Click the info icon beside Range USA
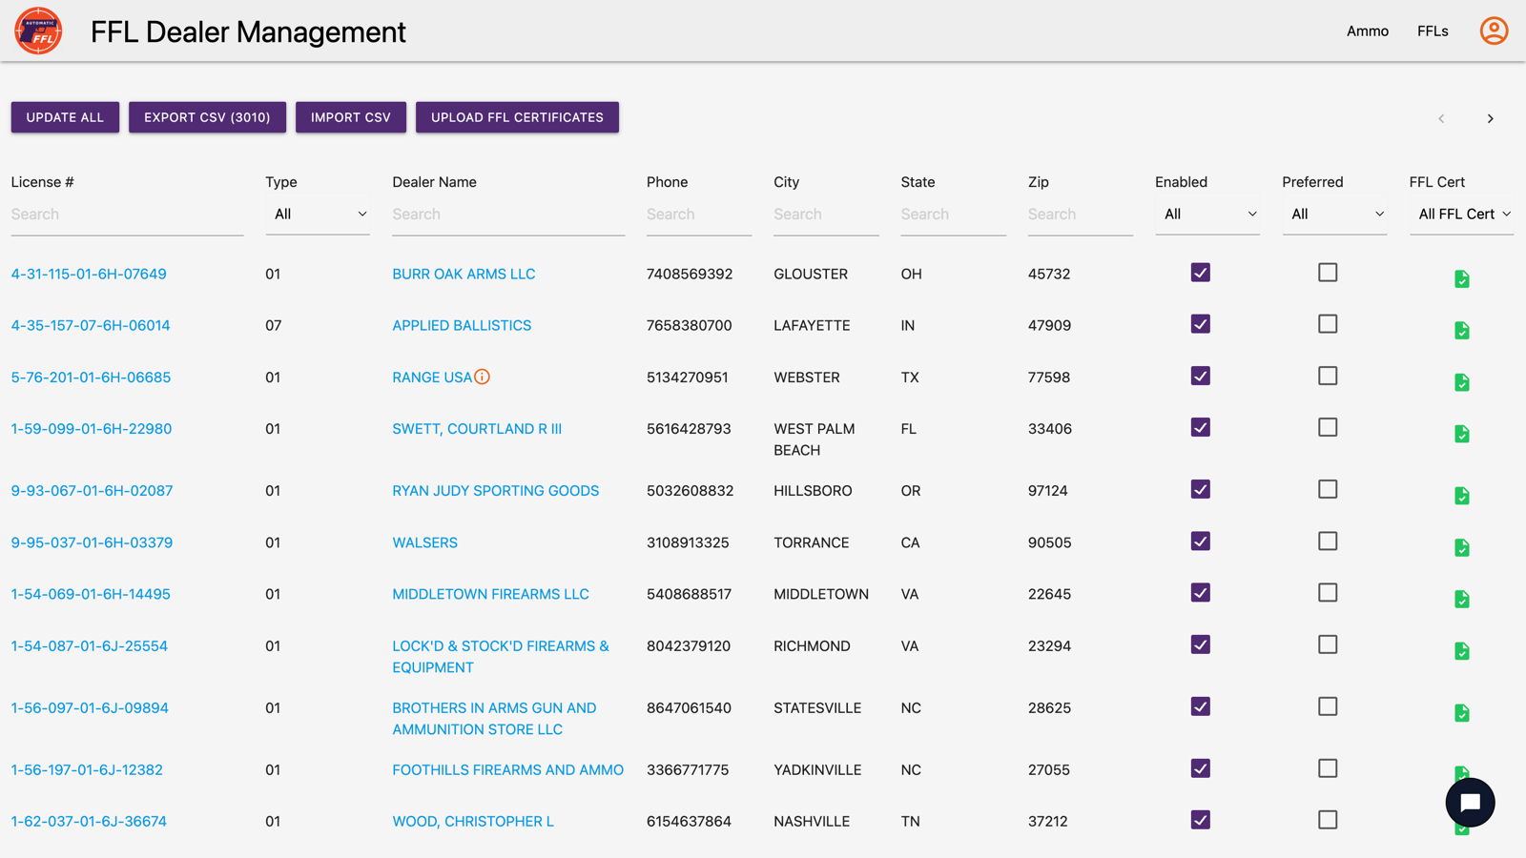The image size is (1526, 858). tap(483, 377)
